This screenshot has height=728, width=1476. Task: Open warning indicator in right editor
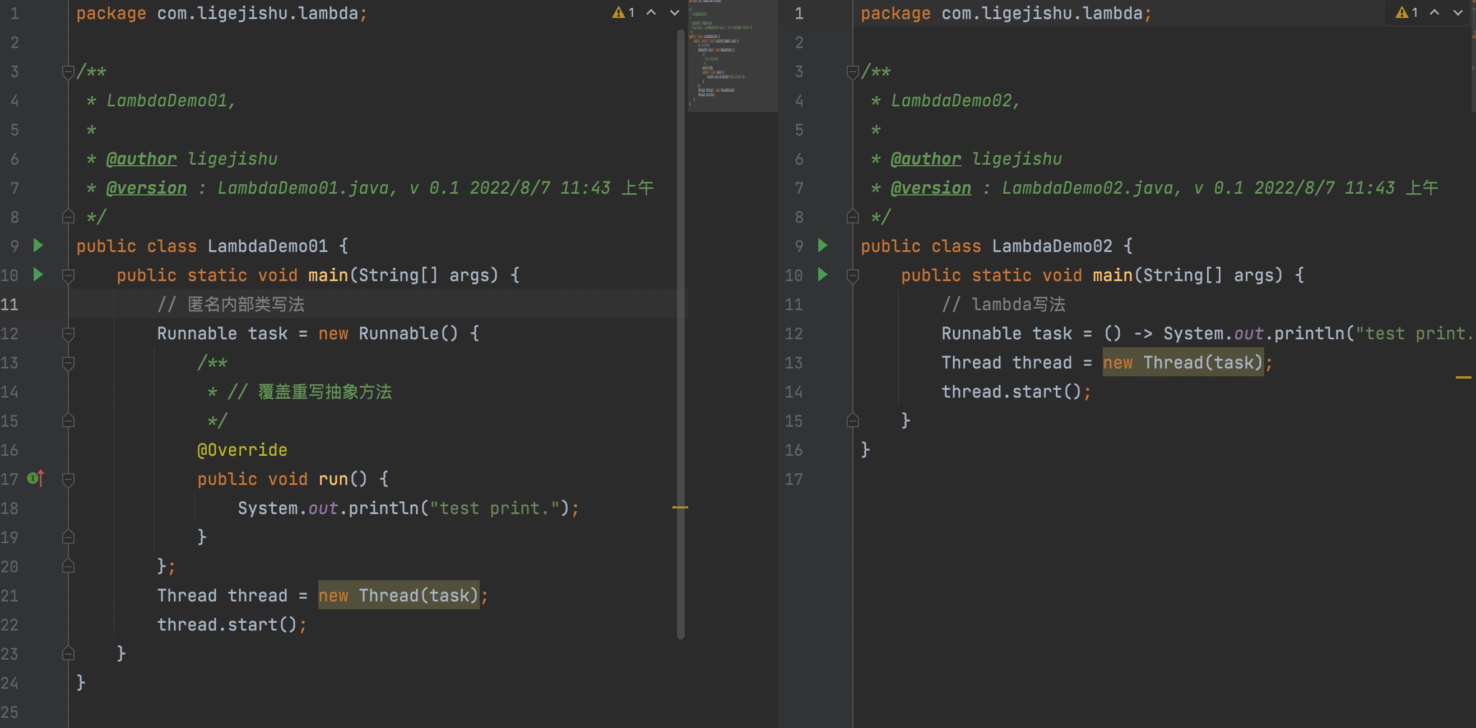[1407, 13]
